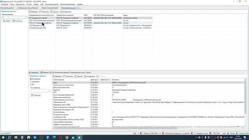Click the Удалить icon in the properties toolbar
This screenshot has height=140, width=249.
point(75,76)
